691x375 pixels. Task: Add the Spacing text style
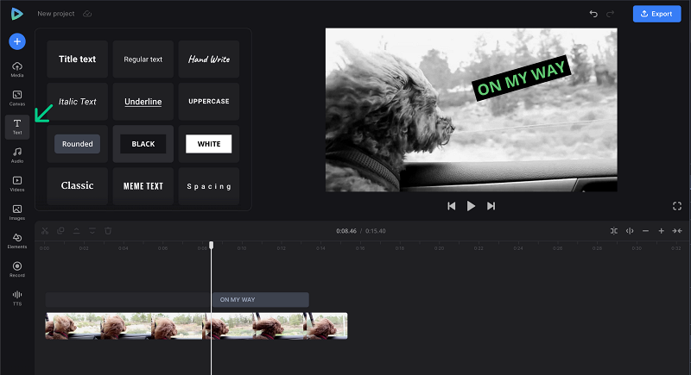click(209, 186)
